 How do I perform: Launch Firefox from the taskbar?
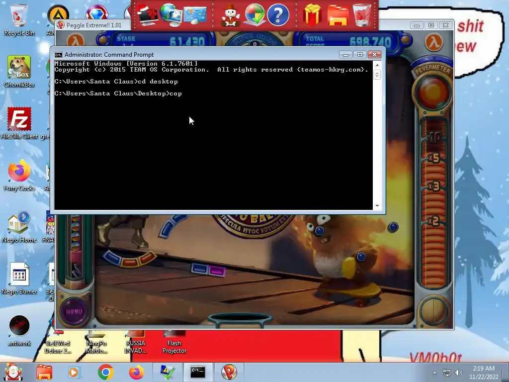coord(136,372)
